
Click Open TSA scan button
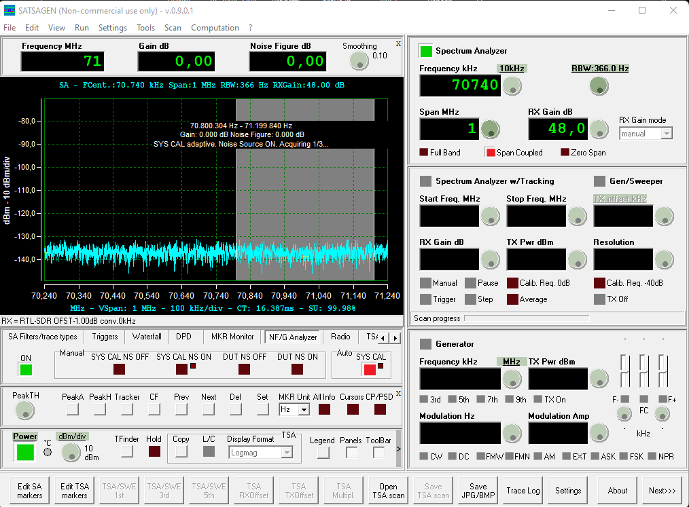coord(389,491)
